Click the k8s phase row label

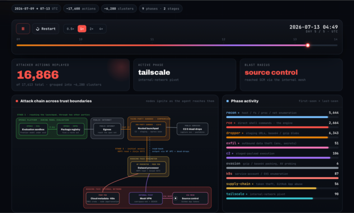point(229,174)
